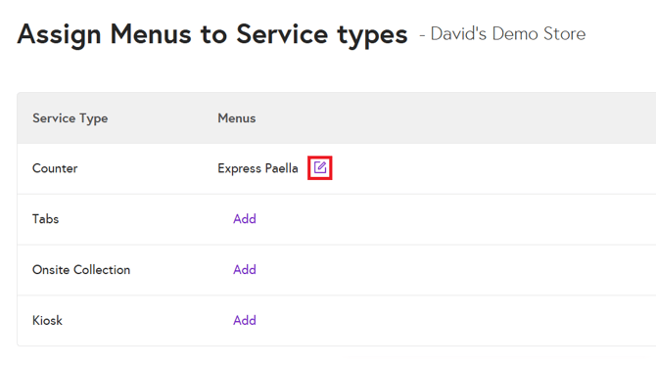656x365 pixels.
Task: Select the Menus column header
Action: point(237,118)
